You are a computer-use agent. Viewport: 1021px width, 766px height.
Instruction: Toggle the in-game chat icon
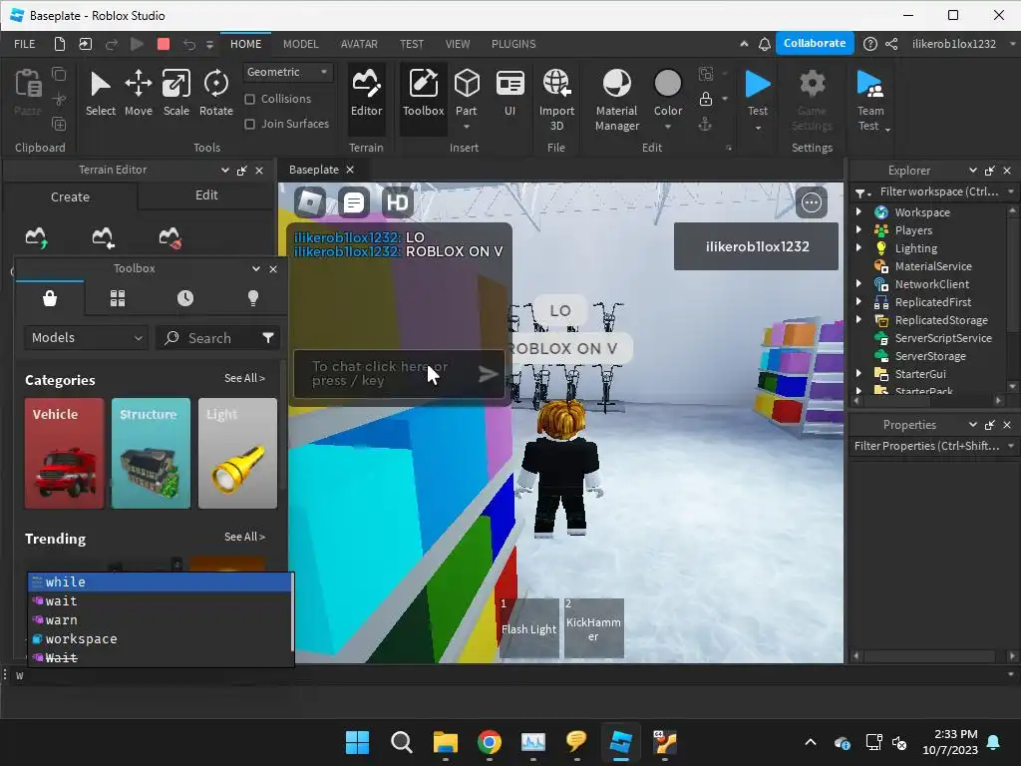click(x=354, y=202)
